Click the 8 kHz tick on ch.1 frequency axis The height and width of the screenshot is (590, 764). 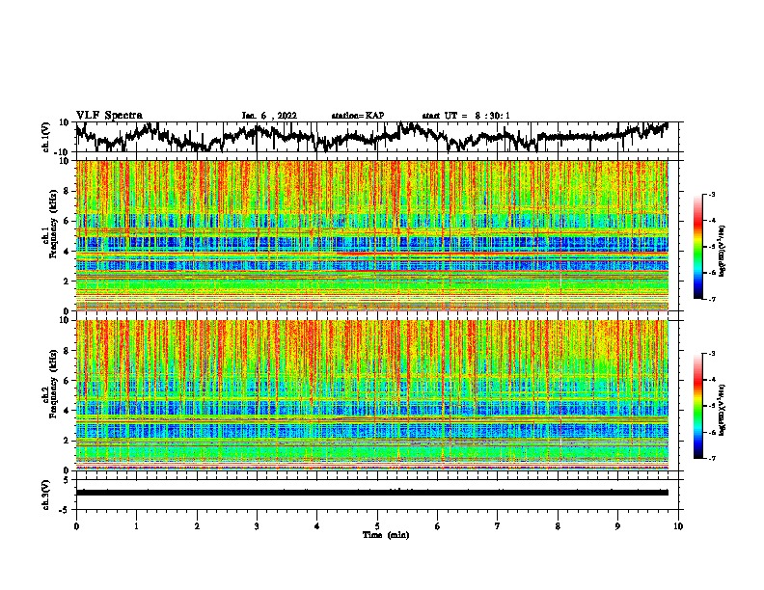point(66,191)
